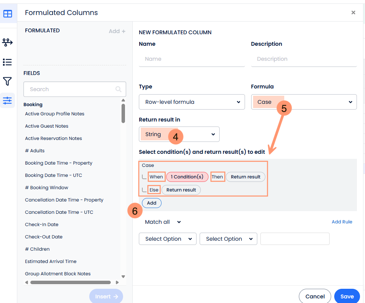Screen dimensions: 365x303
Task: Click the Add Rule link
Action: tap(342, 222)
